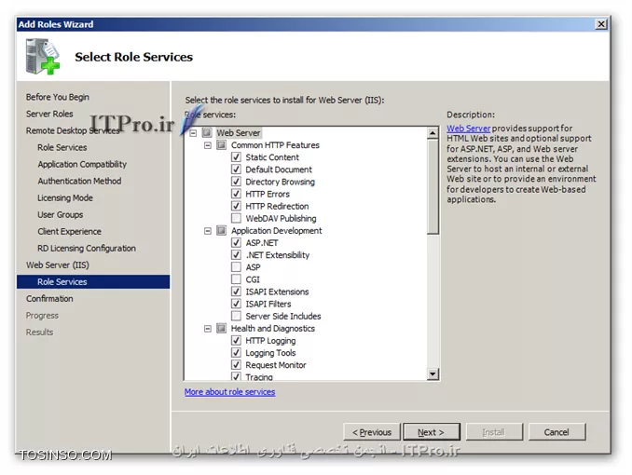The image size is (632, 475).
Task: Click the Next button
Action: tap(432, 432)
